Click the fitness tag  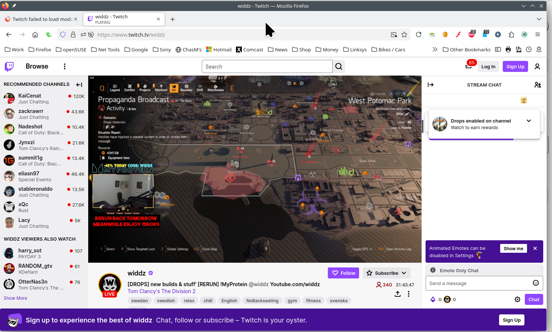(313, 300)
